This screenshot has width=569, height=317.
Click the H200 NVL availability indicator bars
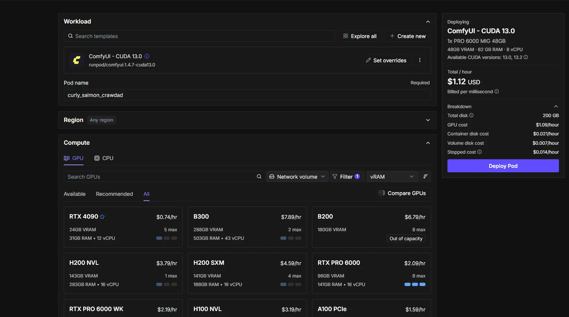click(167, 285)
